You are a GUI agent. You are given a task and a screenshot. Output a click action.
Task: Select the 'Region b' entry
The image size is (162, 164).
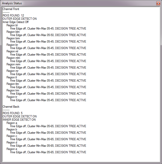point(12,130)
